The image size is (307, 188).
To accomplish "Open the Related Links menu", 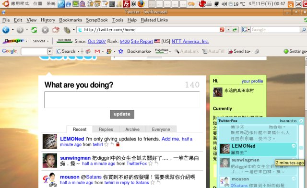I will pos(154,20).
